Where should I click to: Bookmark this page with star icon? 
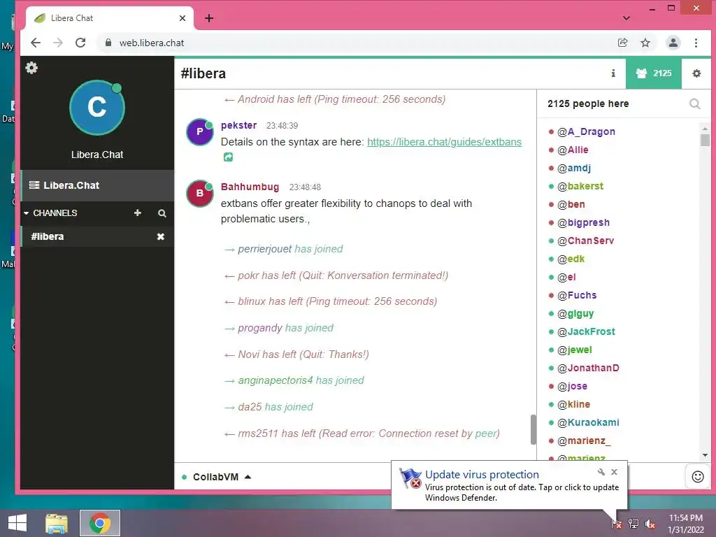tap(645, 43)
